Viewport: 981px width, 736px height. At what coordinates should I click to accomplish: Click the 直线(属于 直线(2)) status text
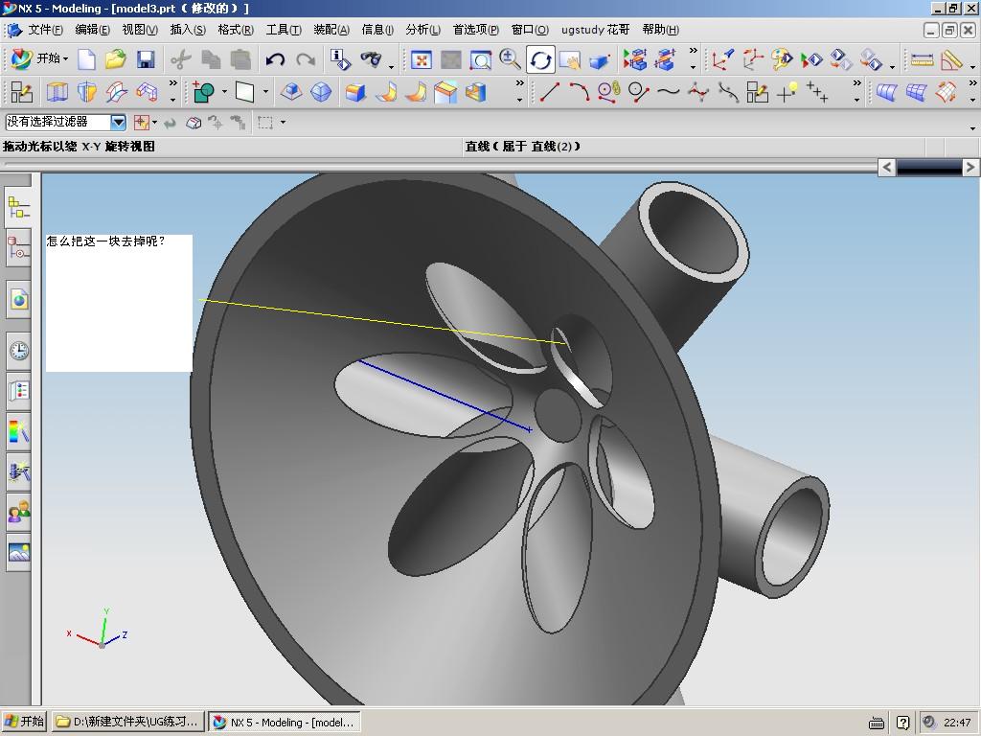(x=522, y=147)
